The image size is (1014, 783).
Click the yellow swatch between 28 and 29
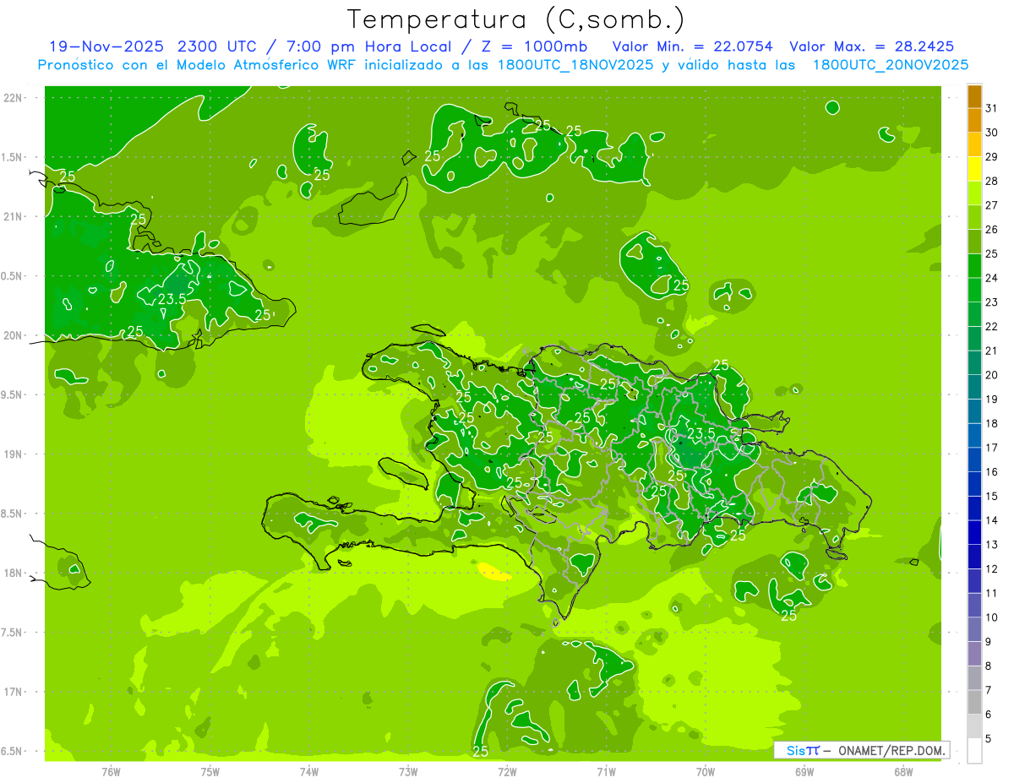pos(974,169)
